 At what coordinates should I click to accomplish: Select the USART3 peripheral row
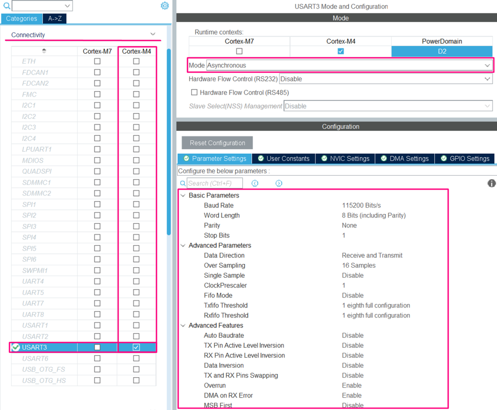coord(84,347)
